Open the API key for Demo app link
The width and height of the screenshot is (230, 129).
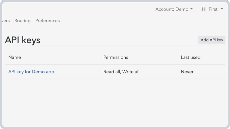pos(31,72)
